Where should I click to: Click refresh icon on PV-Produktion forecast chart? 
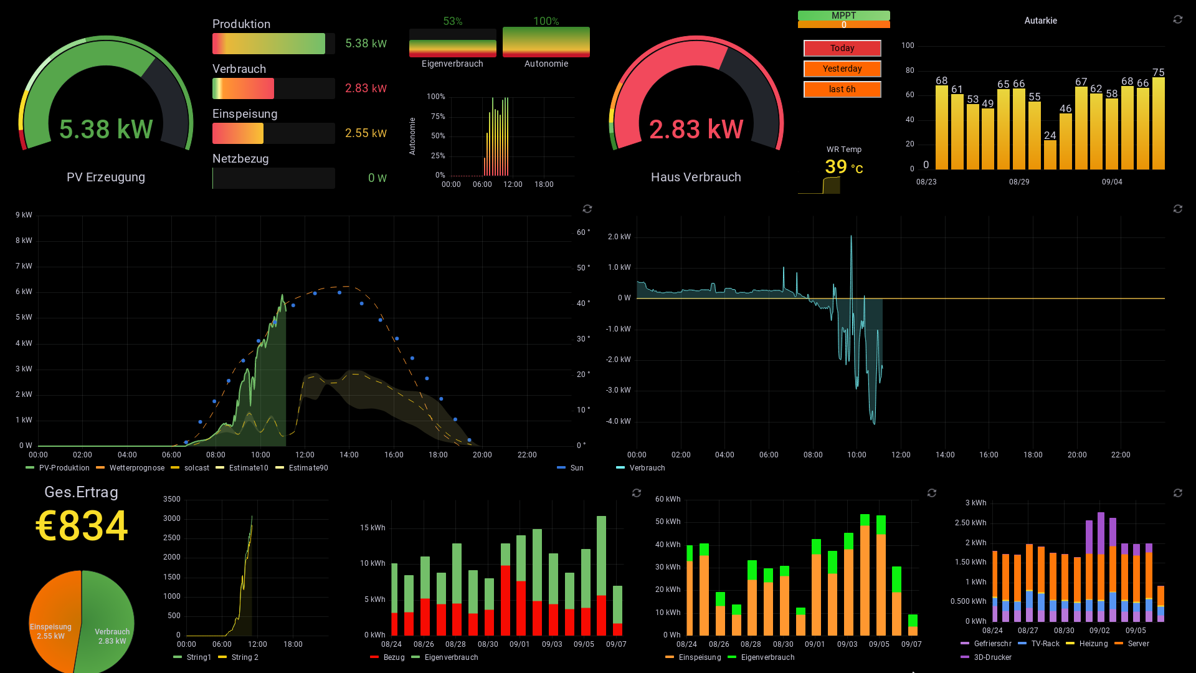(x=587, y=209)
